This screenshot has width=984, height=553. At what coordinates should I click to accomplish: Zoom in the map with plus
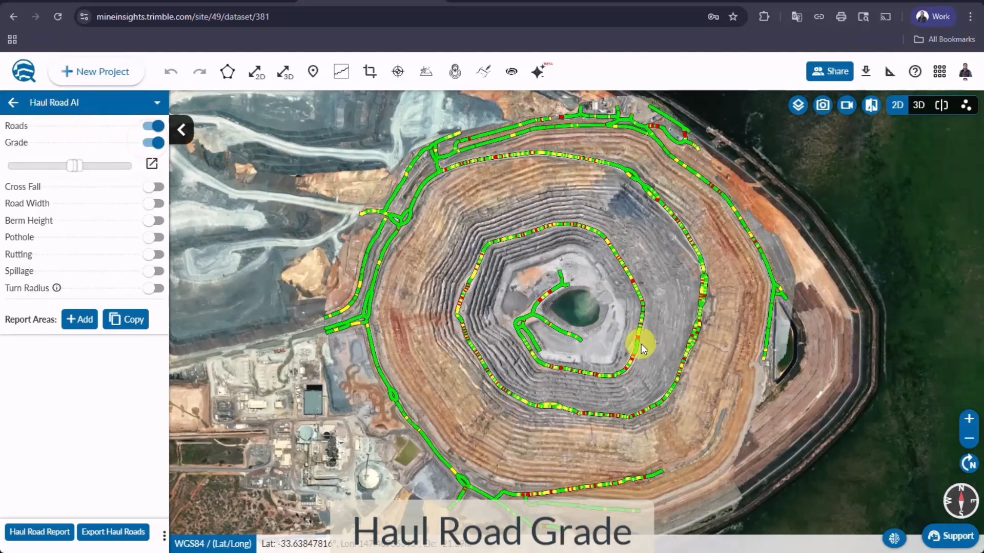pos(969,418)
